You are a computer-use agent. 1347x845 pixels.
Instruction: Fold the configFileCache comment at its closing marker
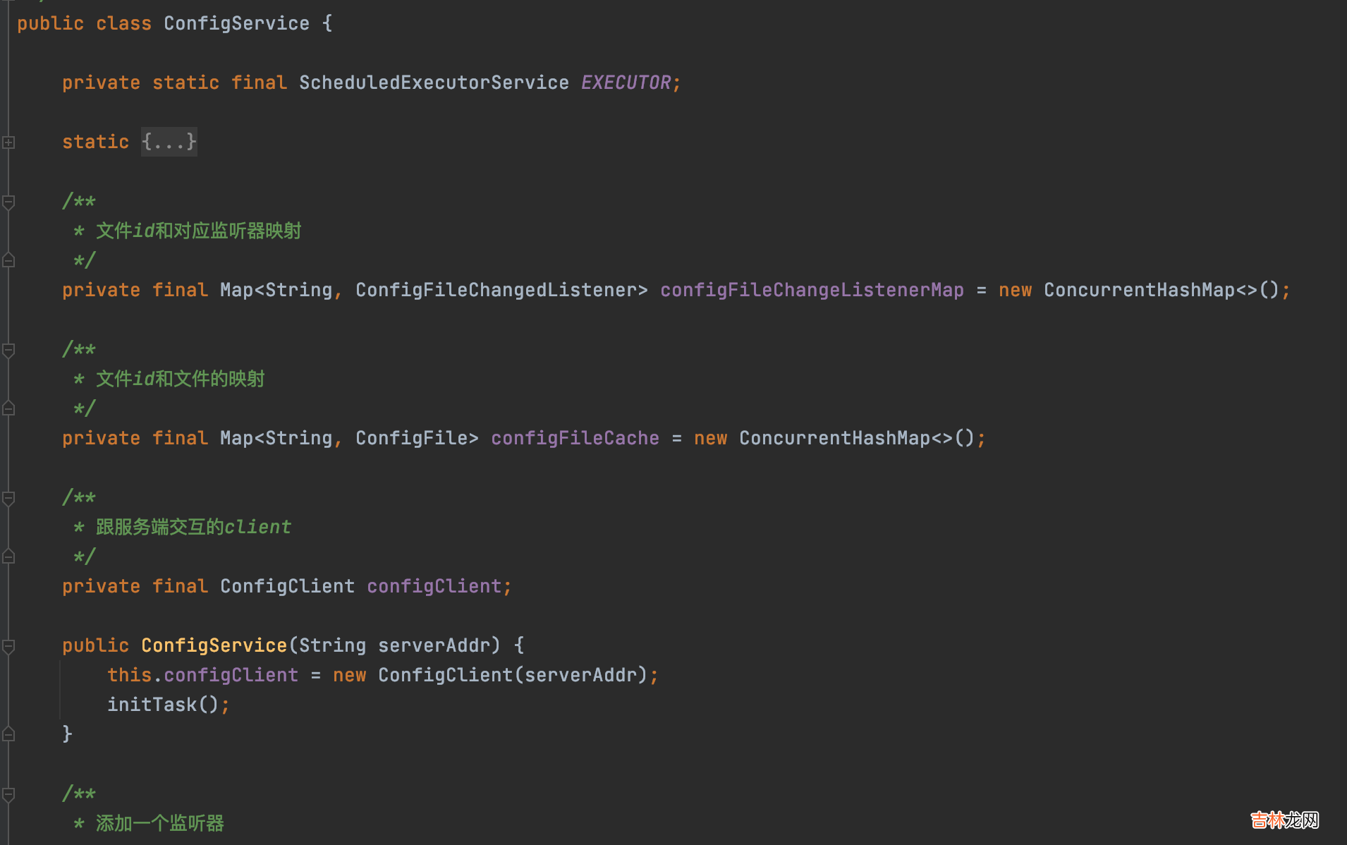[x=8, y=408]
